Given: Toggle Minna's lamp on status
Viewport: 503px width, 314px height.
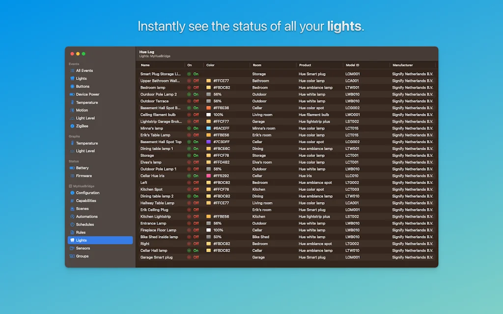Looking at the screenshot, I should tap(189, 128).
